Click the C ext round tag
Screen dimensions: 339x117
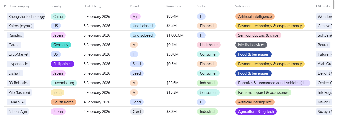click(137, 112)
